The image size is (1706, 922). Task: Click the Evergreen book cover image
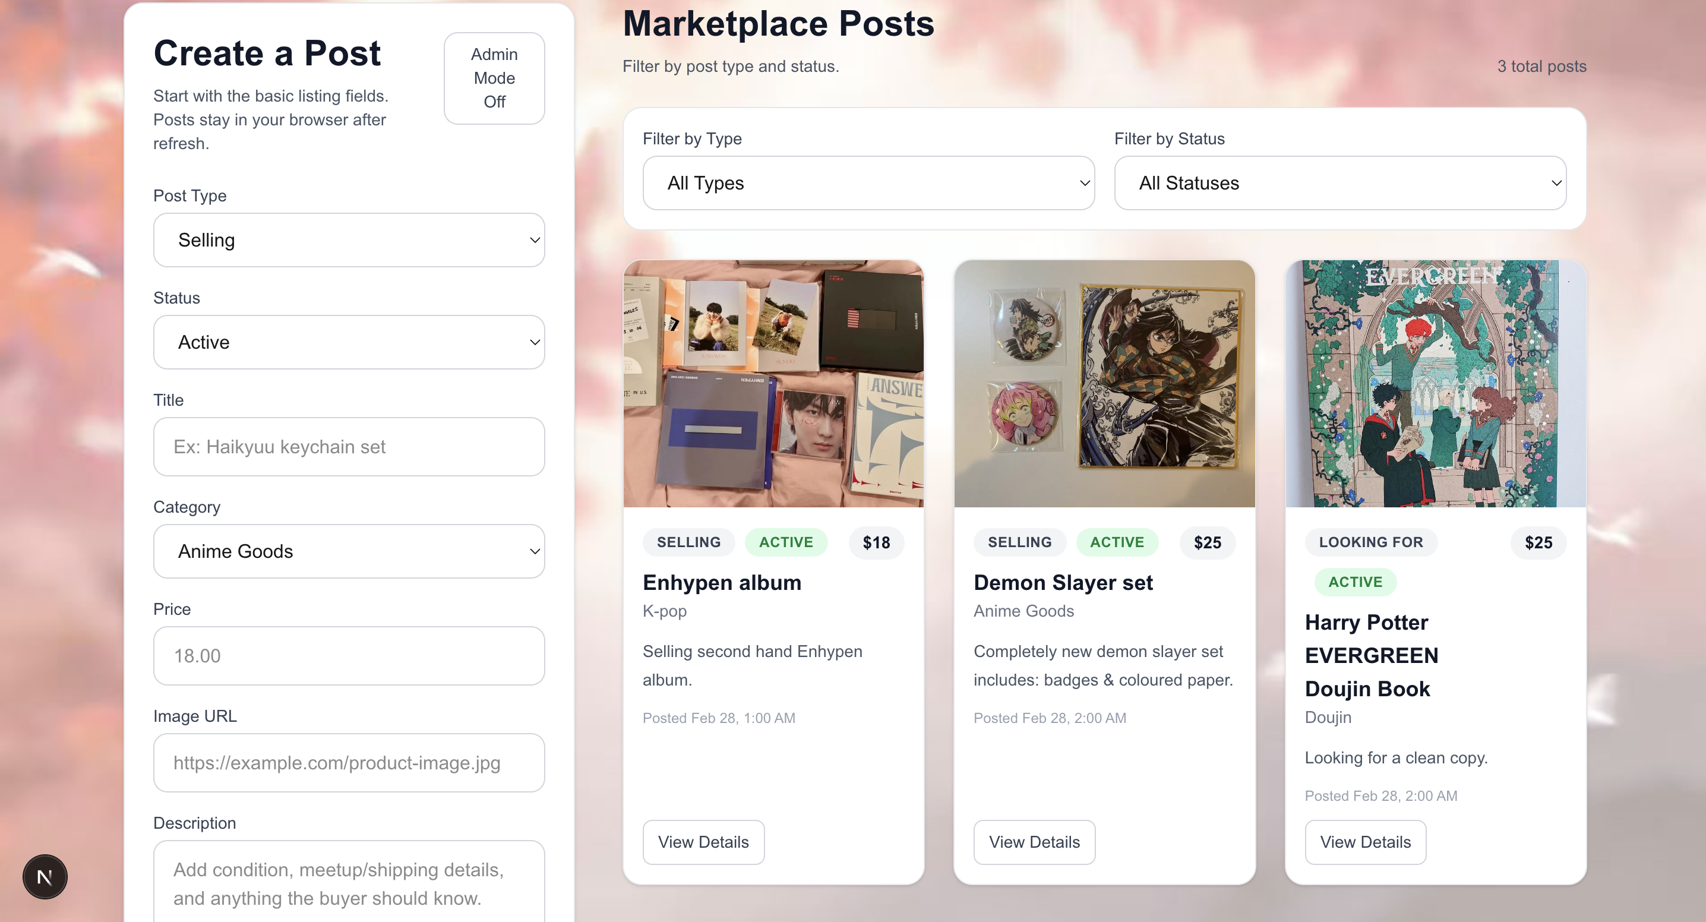pos(1435,384)
